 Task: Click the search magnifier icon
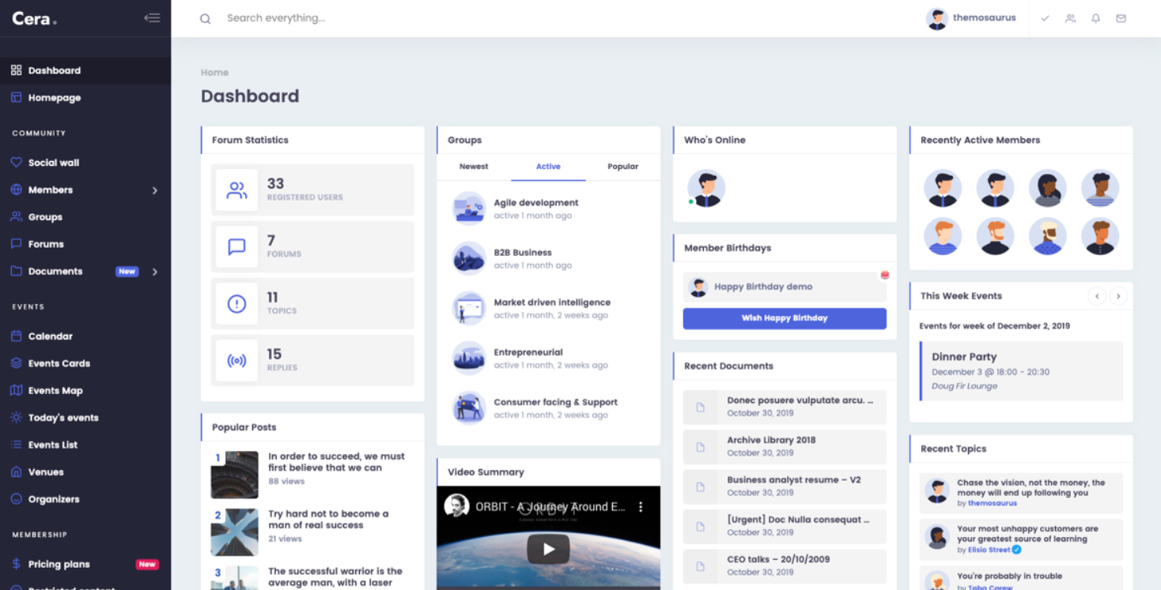coord(205,19)
